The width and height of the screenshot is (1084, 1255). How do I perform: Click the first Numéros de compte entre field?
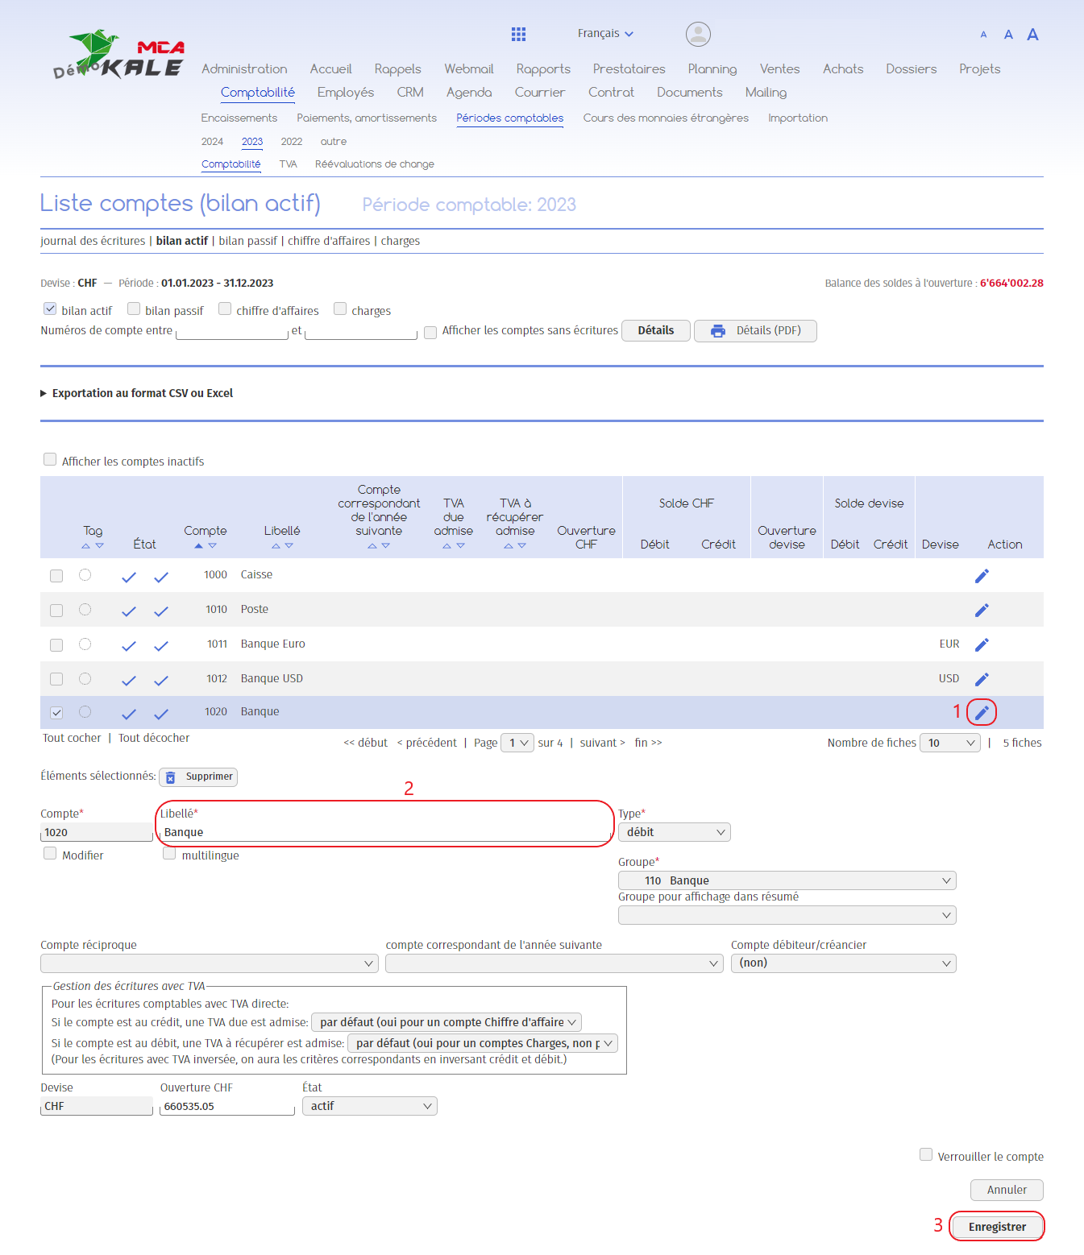click(x=232, y=331)
